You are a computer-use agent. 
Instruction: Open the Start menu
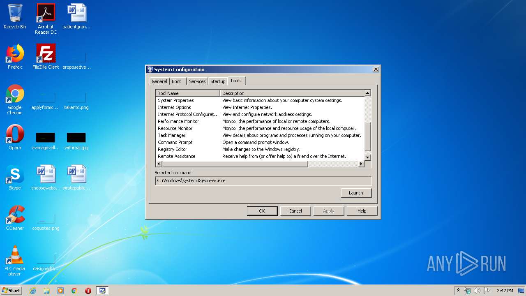(x=11, y=291)
